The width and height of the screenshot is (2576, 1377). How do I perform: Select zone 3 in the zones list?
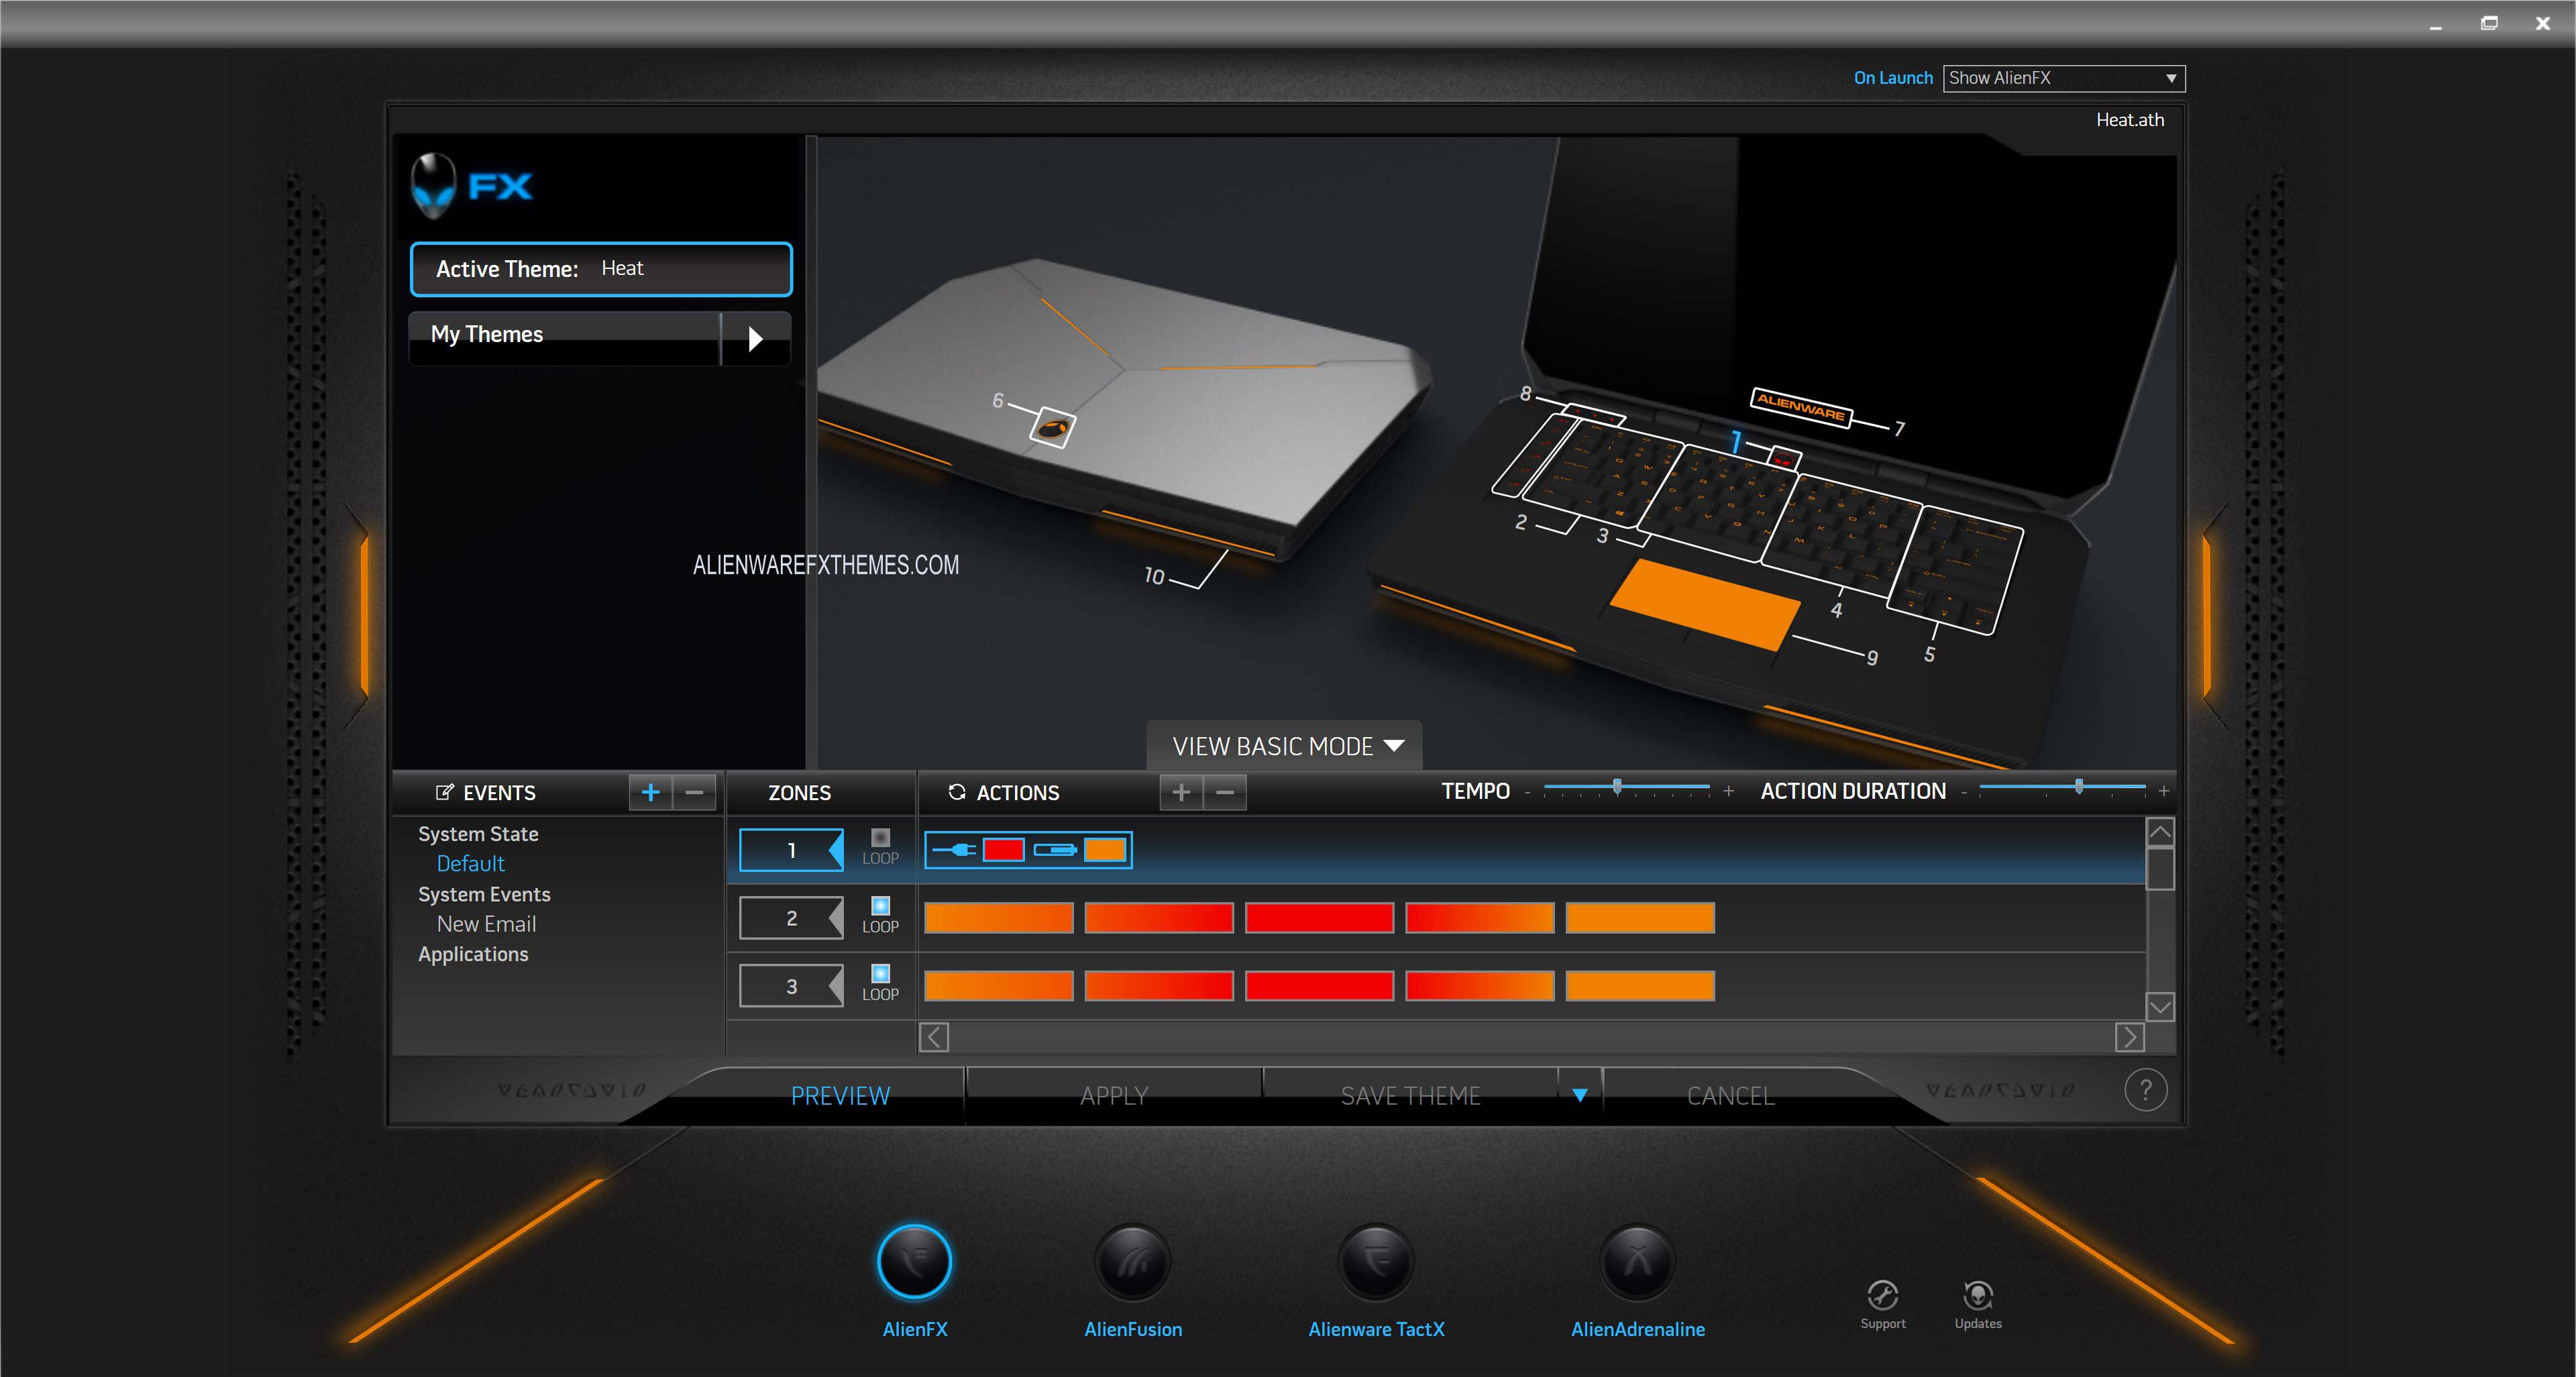point(791,986)
